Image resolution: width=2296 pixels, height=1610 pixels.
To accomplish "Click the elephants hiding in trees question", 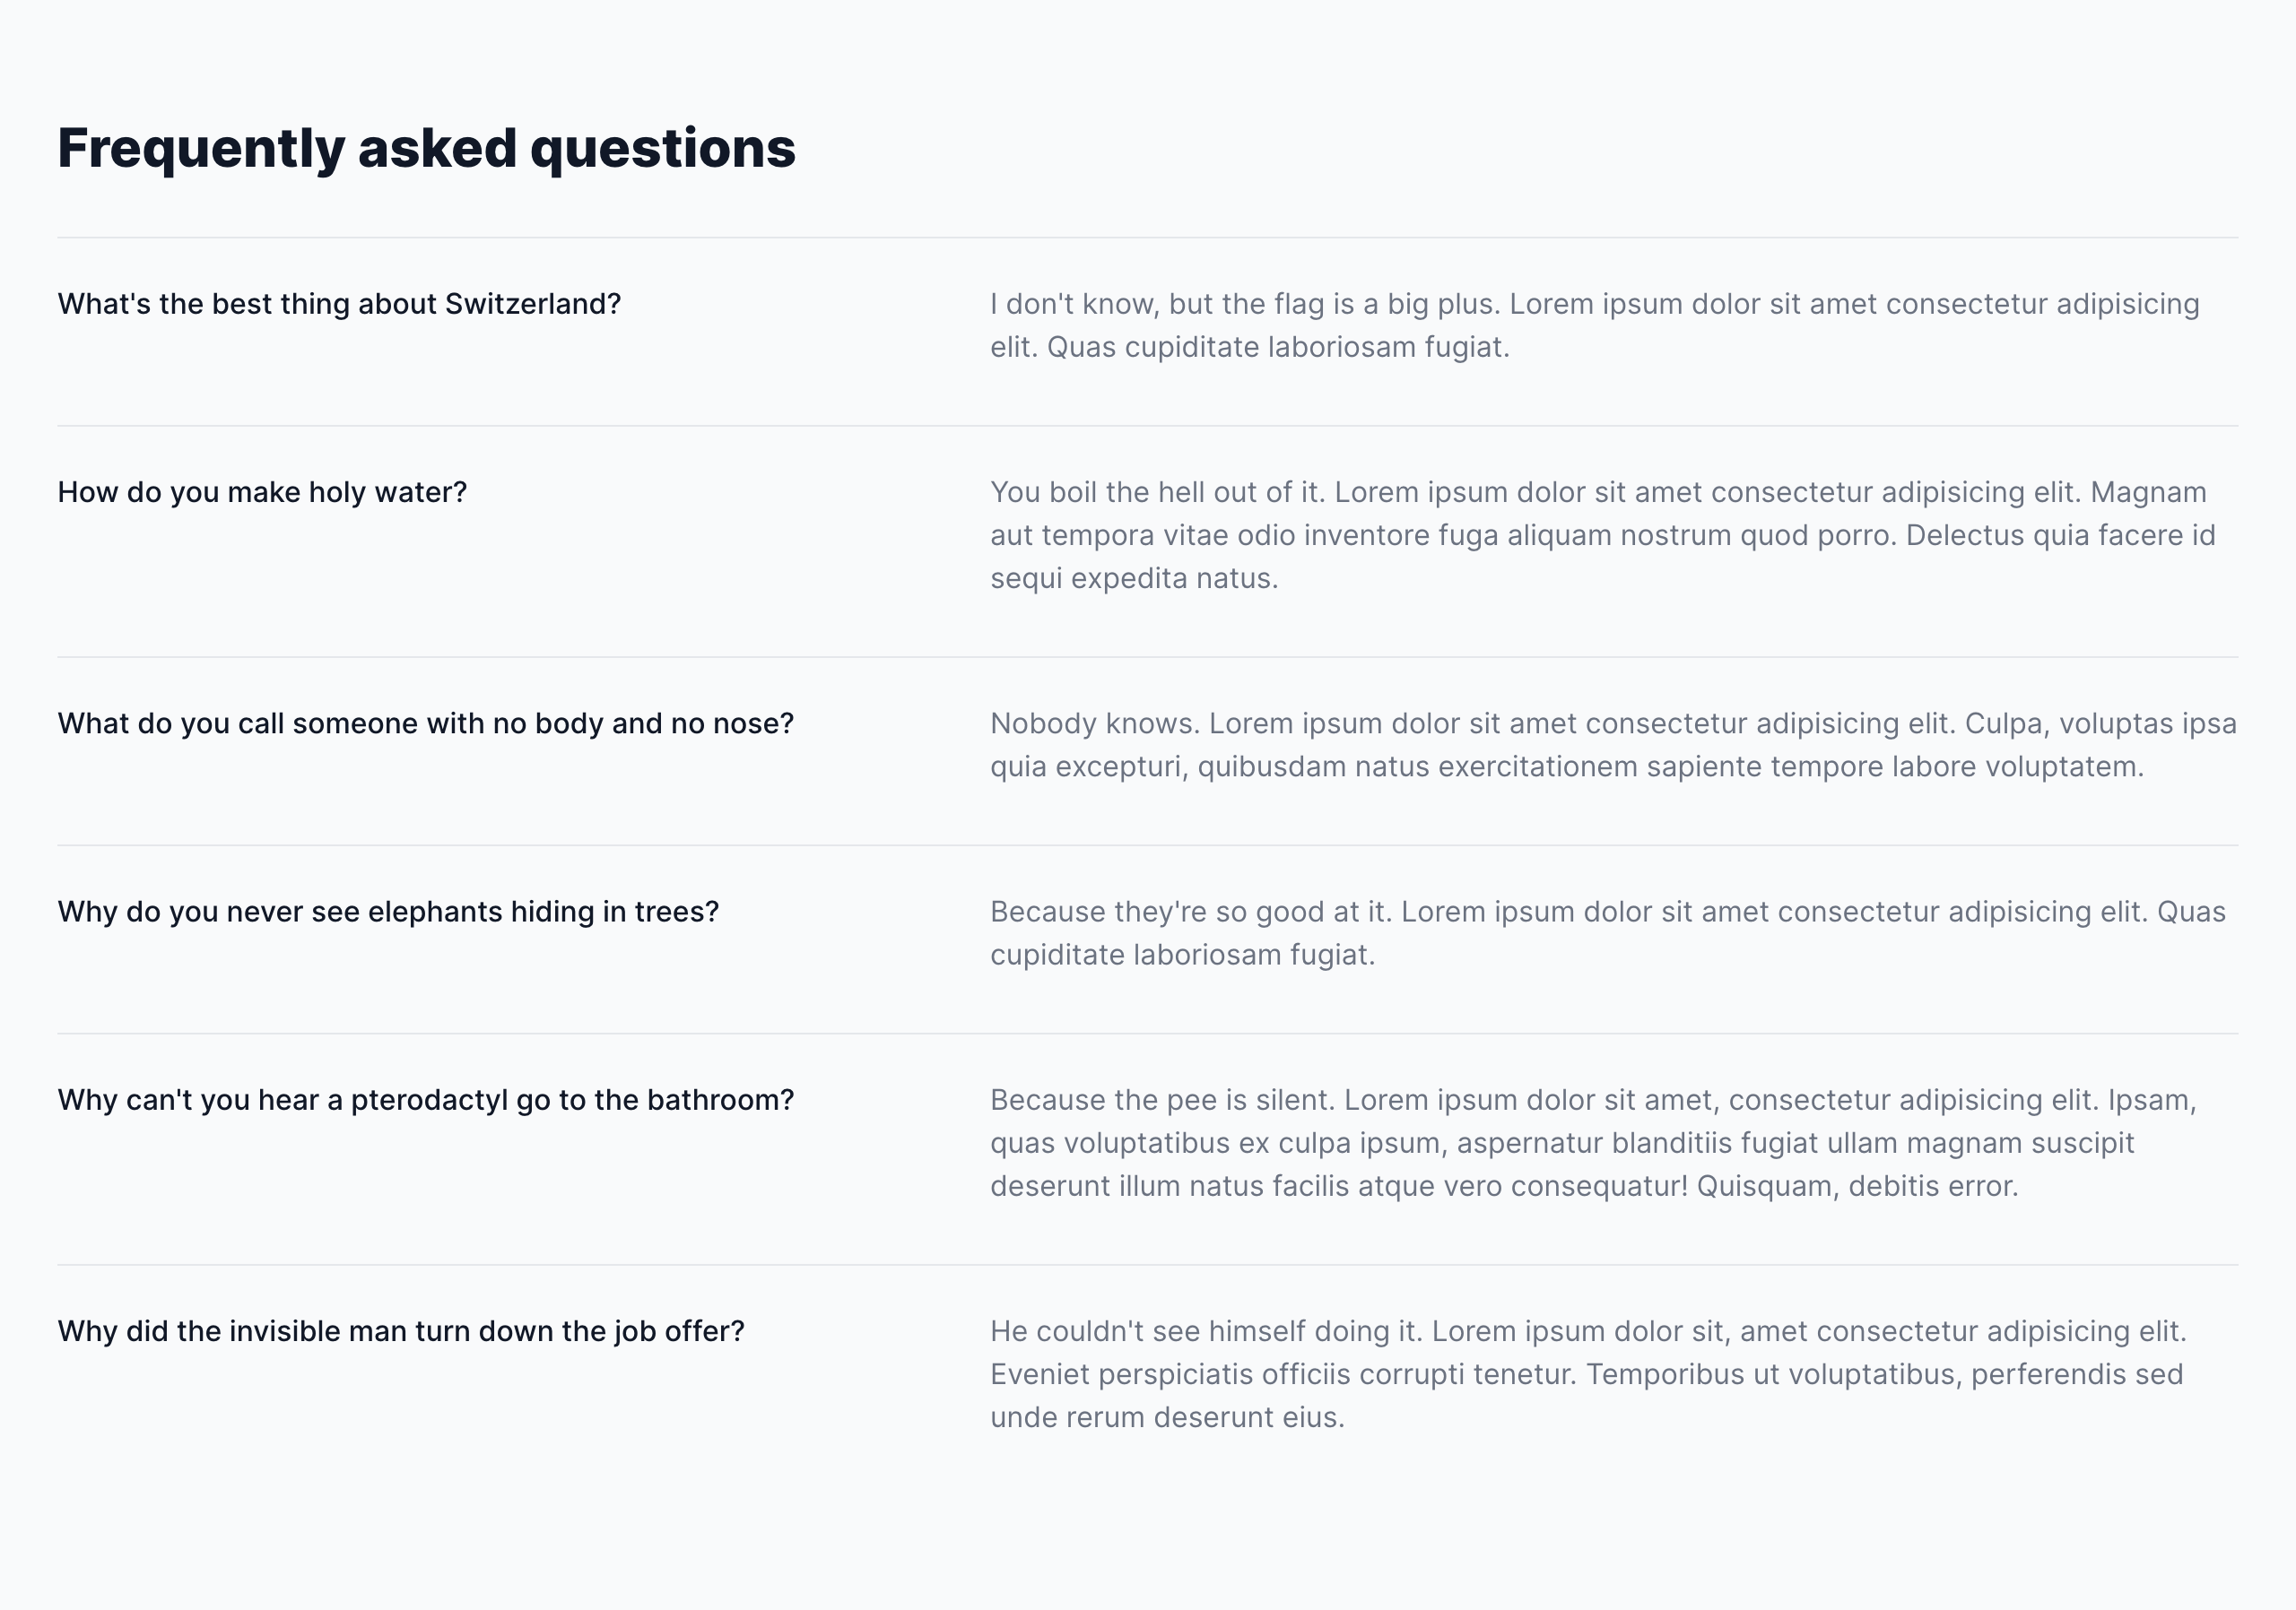I will (x=388, y=912).
